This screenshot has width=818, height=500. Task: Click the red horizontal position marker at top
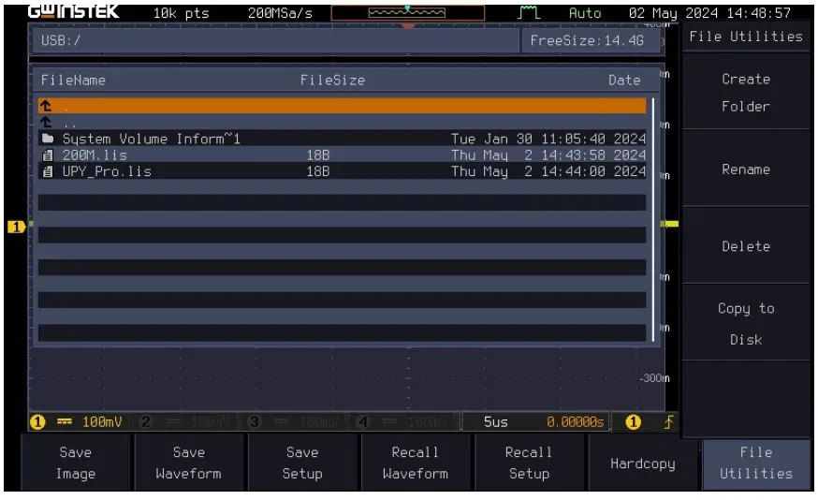click(408, 25)
